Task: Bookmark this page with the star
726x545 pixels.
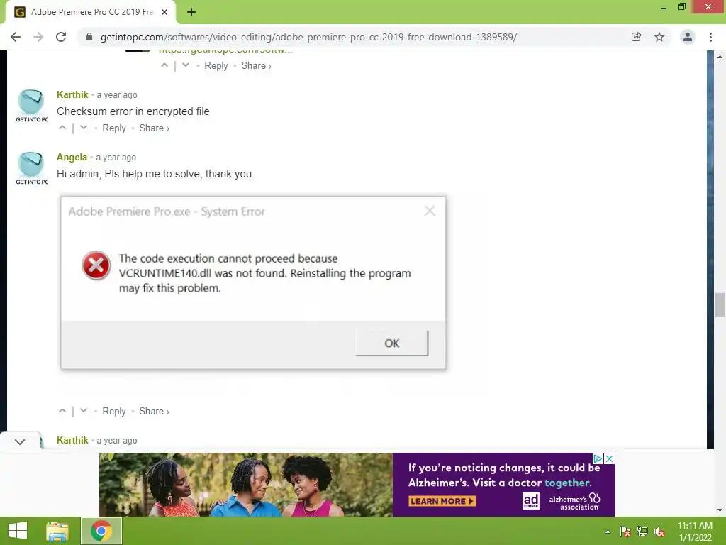Action: [659, 37]
